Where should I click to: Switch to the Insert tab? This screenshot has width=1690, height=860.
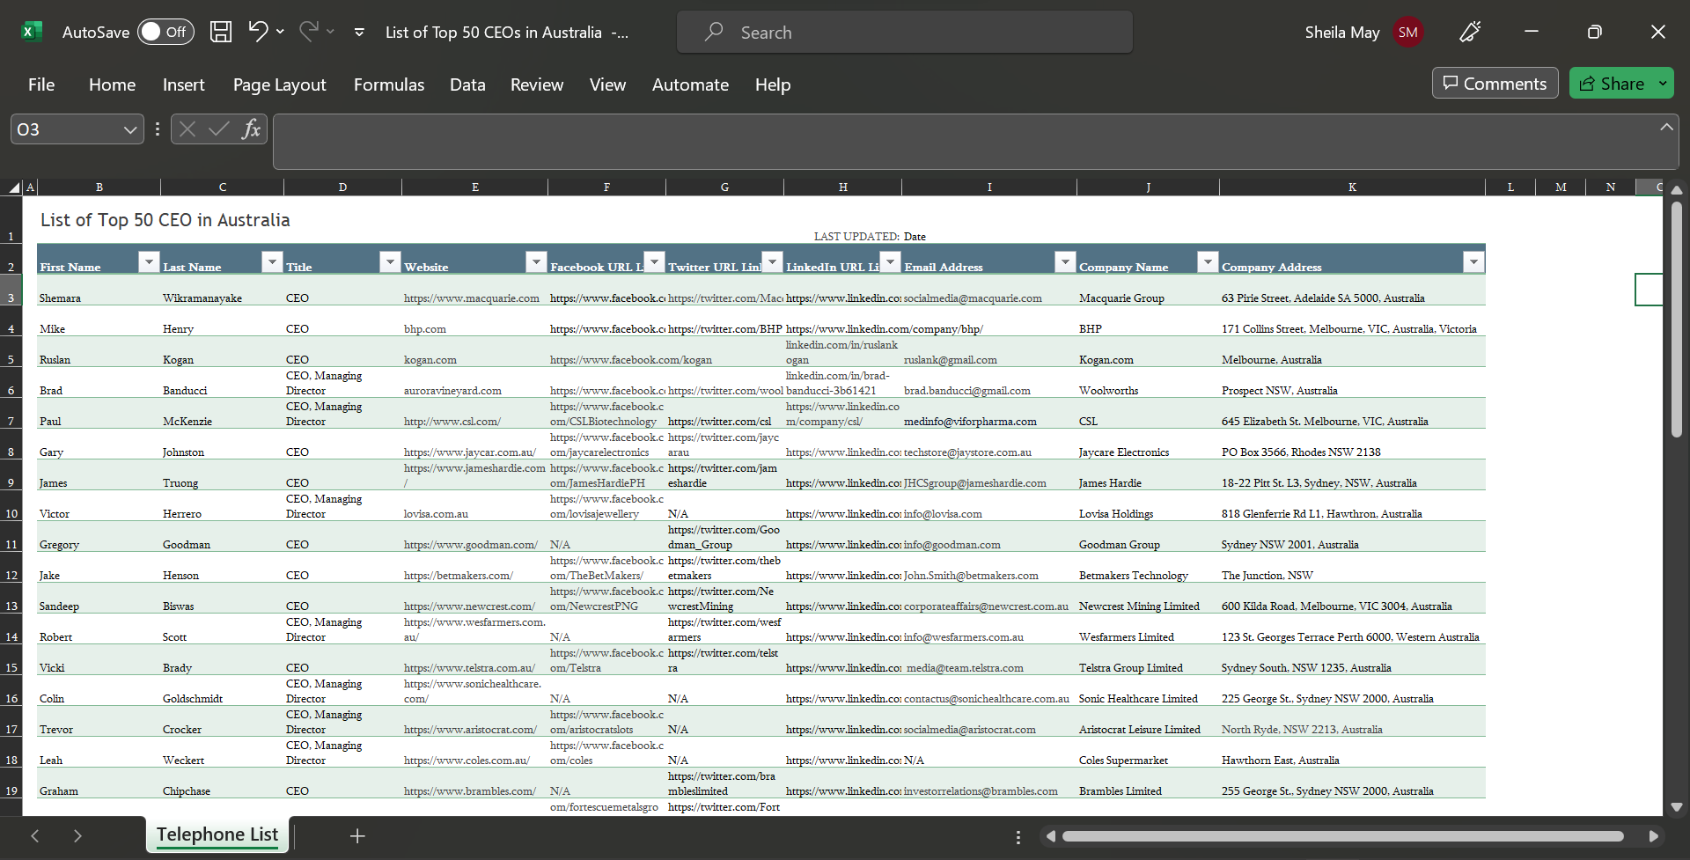pos(183,85)
